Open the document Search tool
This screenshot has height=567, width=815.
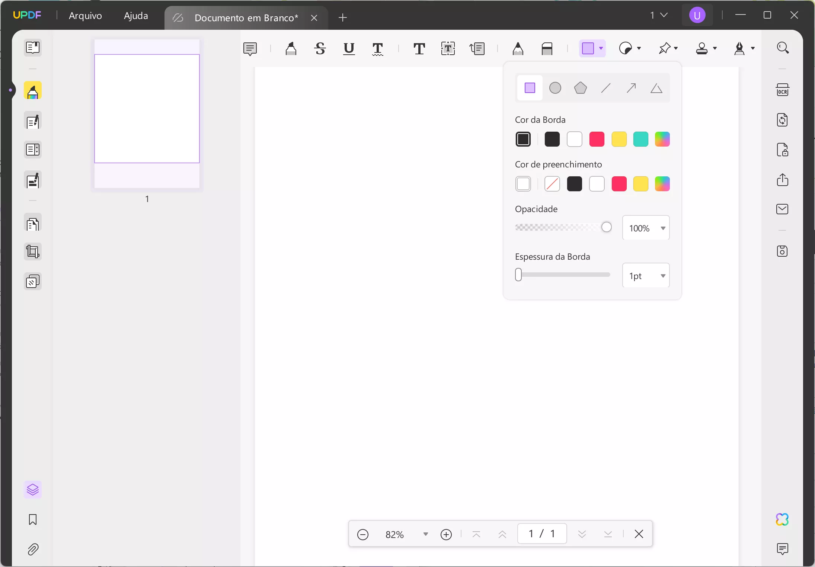coord(783,48)
